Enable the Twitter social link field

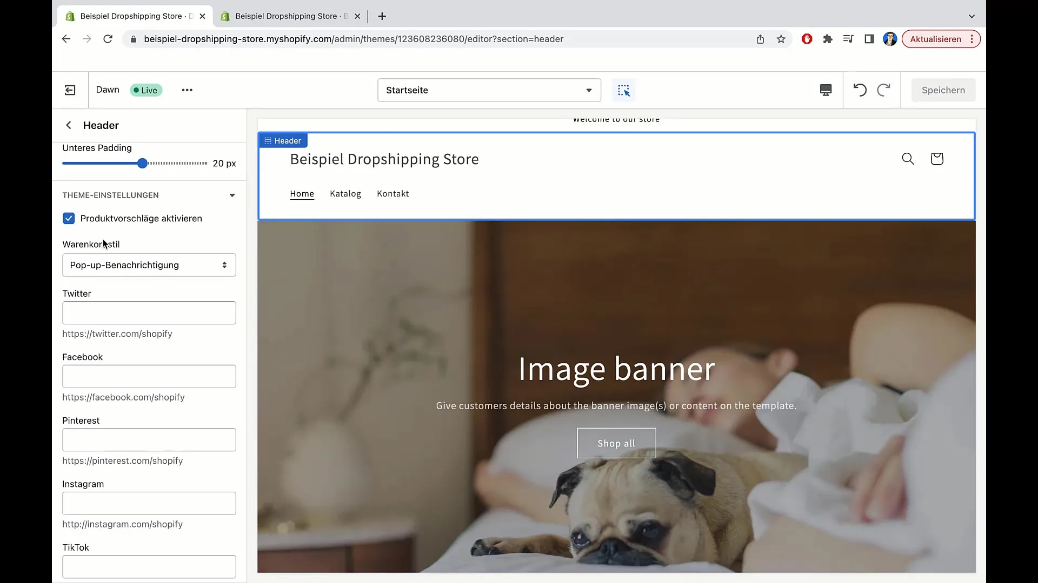148,313
